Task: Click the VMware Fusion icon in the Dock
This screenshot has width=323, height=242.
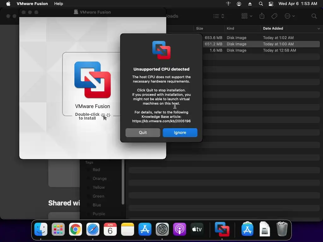Action: [x=222, y=229]
